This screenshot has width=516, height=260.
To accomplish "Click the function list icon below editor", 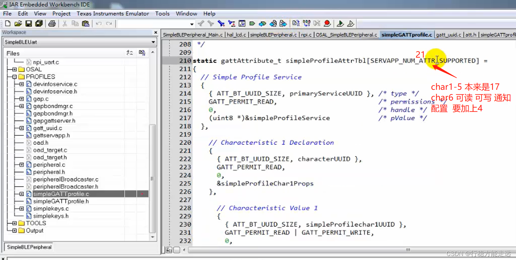I will click(169, 250).
